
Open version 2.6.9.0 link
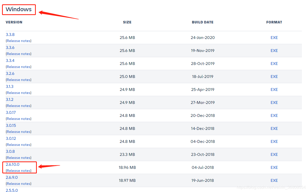click(x=12, y=177)
